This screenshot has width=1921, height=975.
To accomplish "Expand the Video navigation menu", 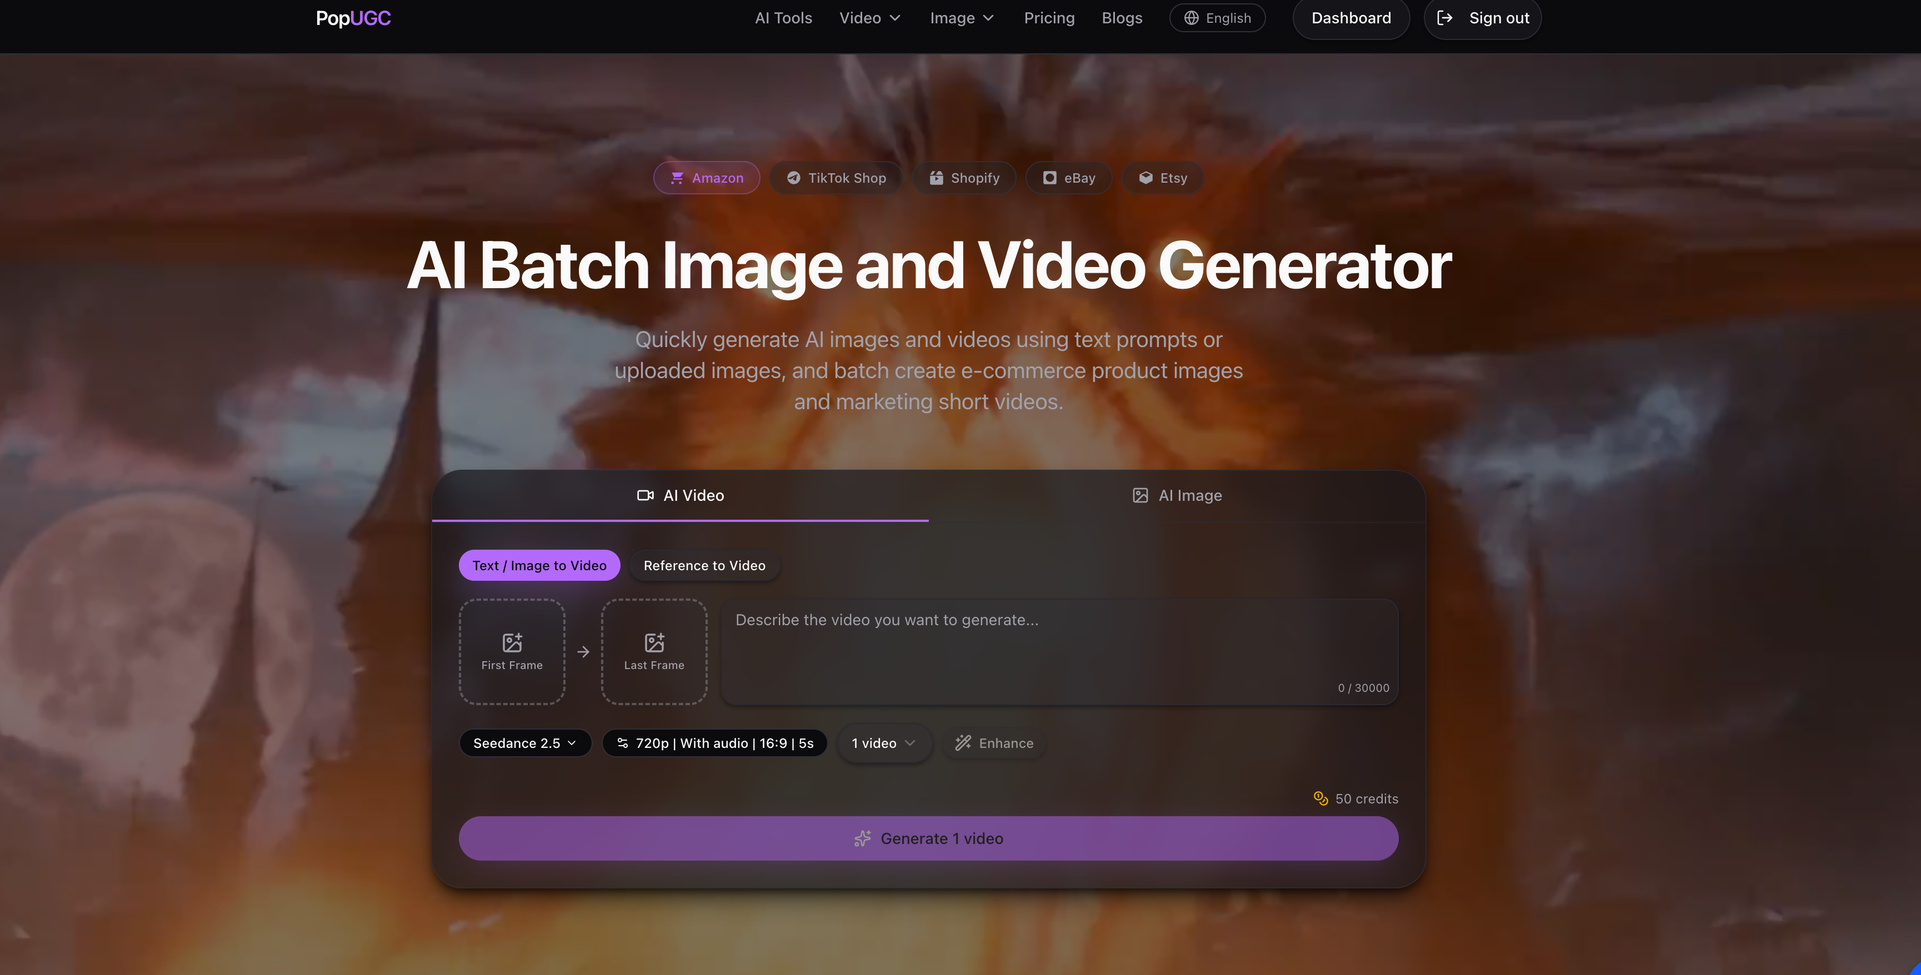I will pyautogui.click(x=869, y=18).
